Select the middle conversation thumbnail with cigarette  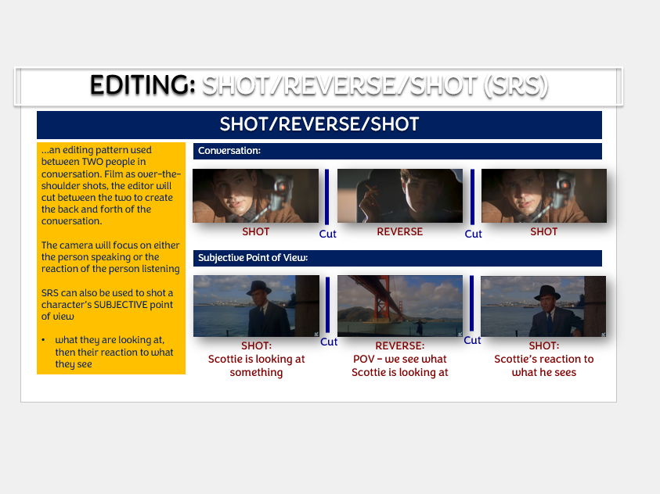(400, 195)
